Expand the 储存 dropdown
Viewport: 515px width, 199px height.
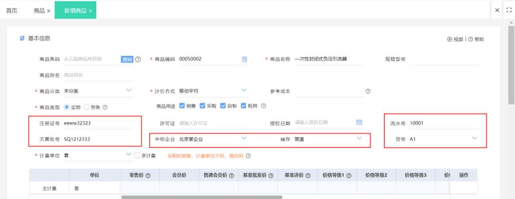click(360, 138)
